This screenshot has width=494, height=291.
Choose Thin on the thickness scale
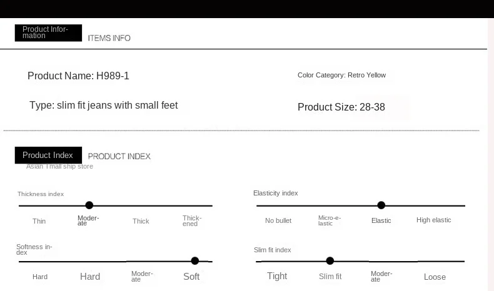click(39, 221)
